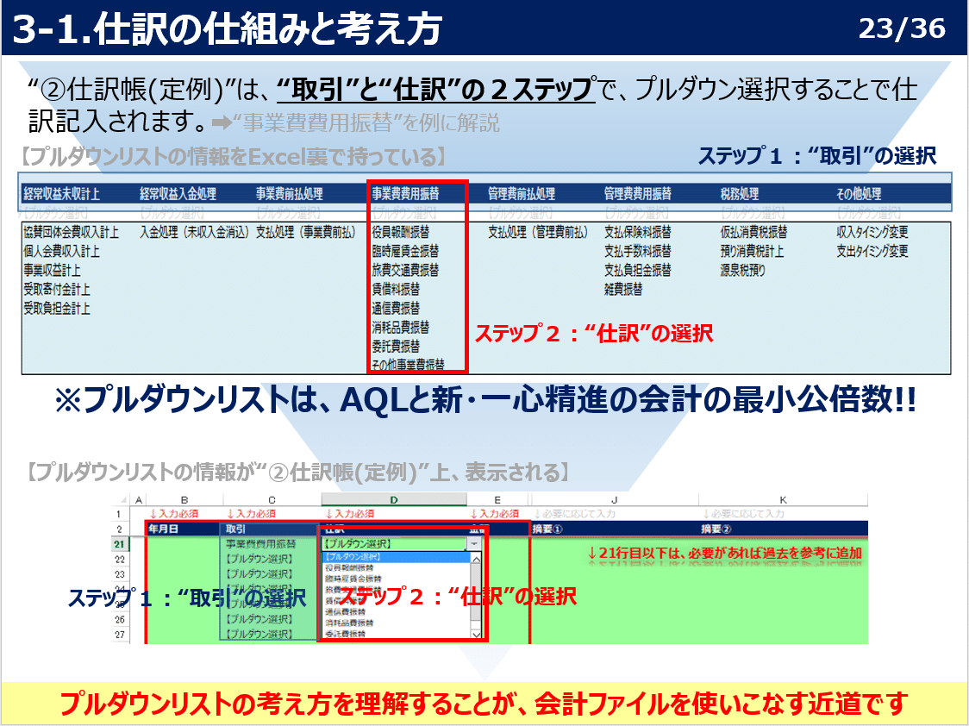Image resolution: width=969 pixels, height=726 pixels.
Task: Select the 【プルダウン選択】 cell in row 26
Action: pos(271,619)
